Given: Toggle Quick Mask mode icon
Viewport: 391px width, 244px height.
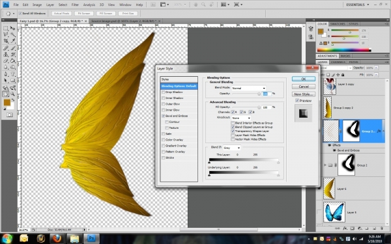Looking at the screenshot, I should tap(9, 115).
